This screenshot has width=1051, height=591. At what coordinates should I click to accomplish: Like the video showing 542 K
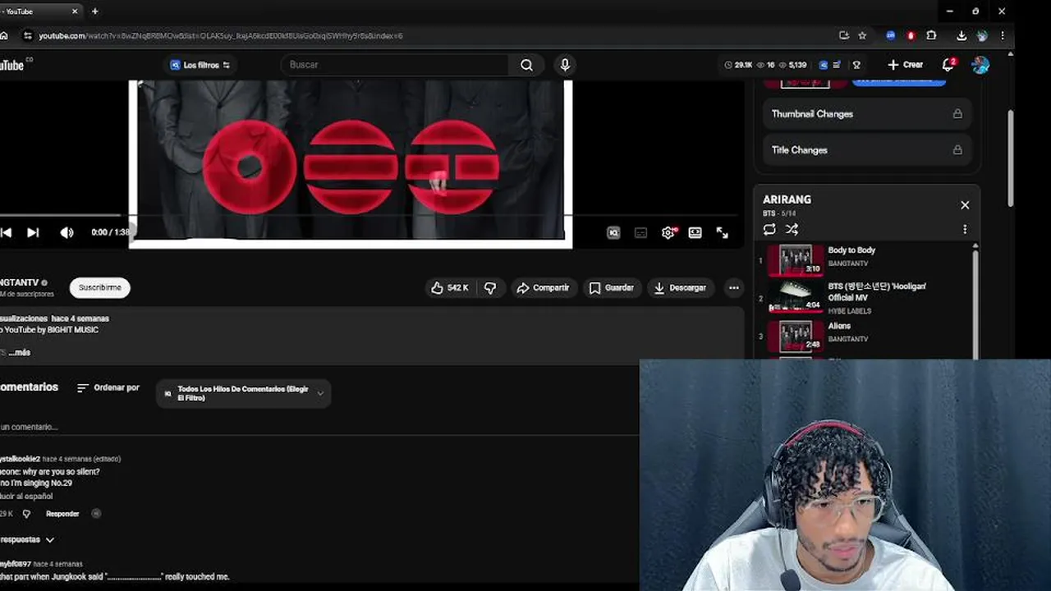coord(450,288)
